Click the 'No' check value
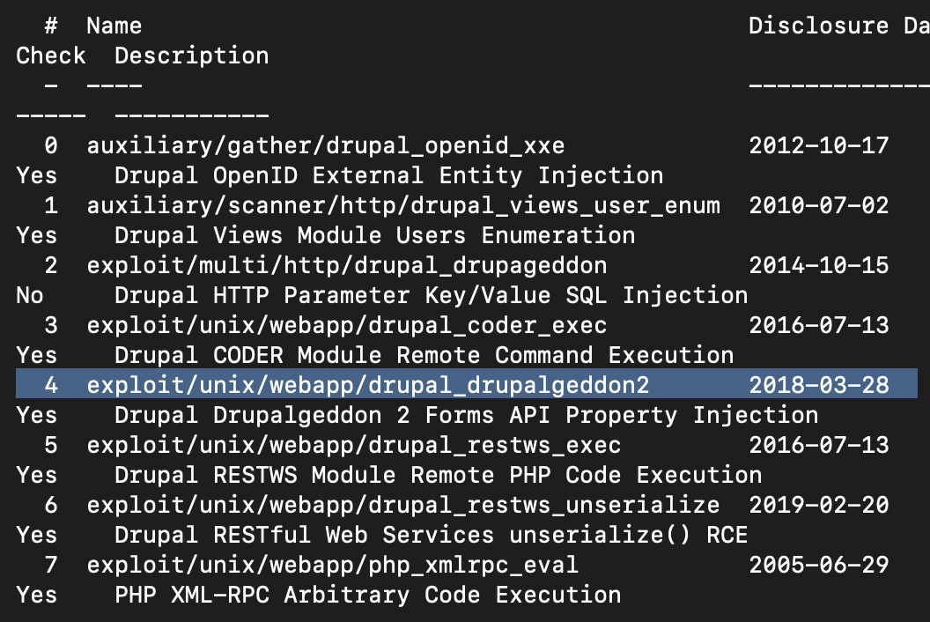The image size is (930, 622). click(30, 295)
